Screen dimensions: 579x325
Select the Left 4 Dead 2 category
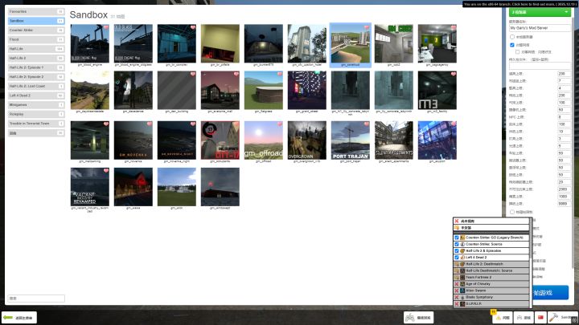point(36,95)
